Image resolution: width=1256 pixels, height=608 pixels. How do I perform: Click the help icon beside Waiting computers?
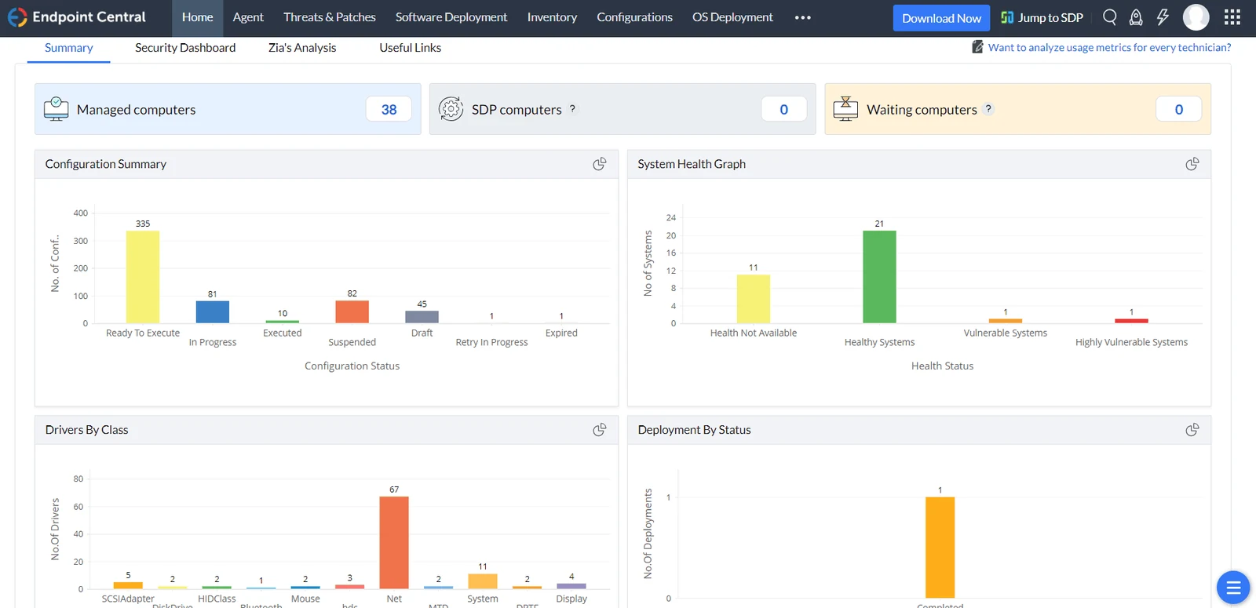point(988,109)
